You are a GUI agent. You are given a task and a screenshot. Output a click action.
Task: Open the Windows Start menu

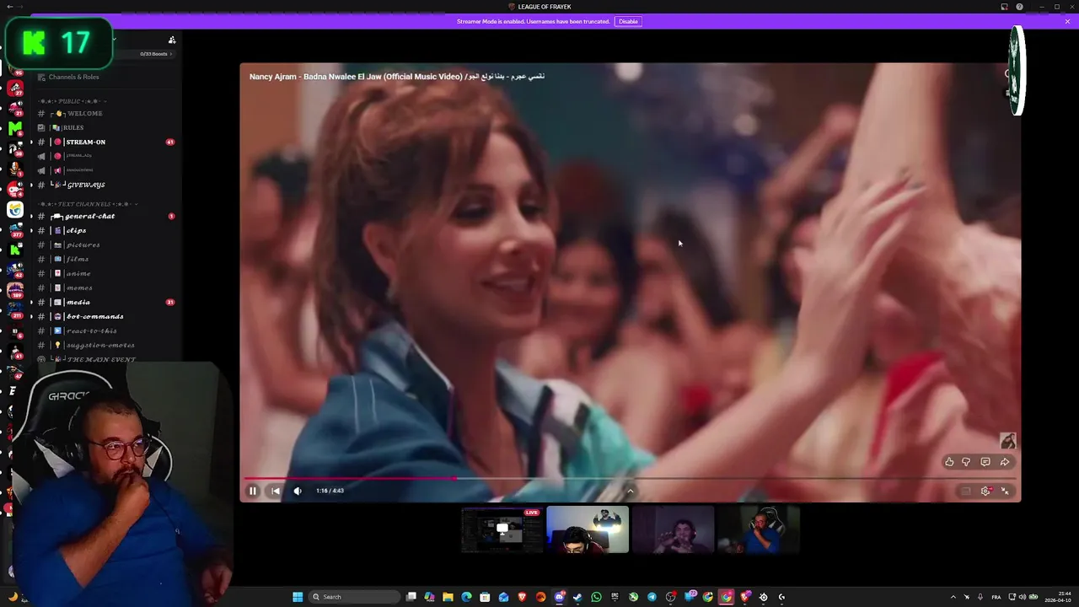[x=298, y=597]
